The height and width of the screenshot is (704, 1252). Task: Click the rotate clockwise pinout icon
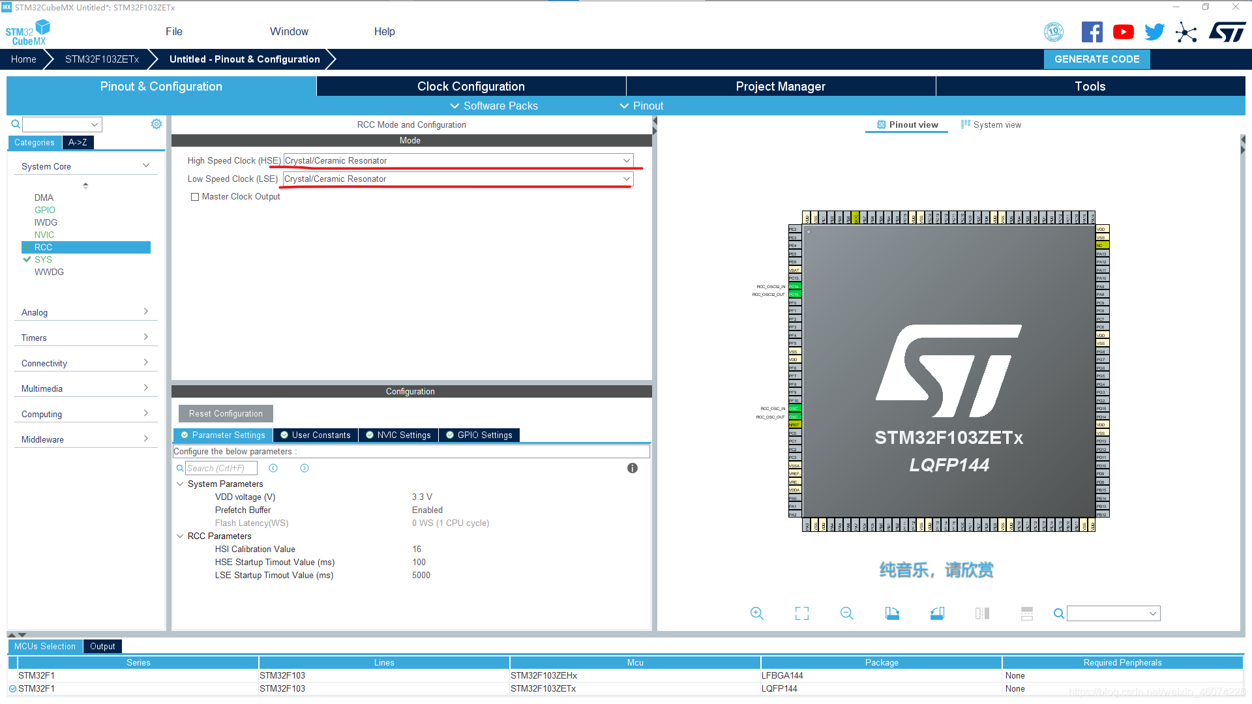pos(892,613)
